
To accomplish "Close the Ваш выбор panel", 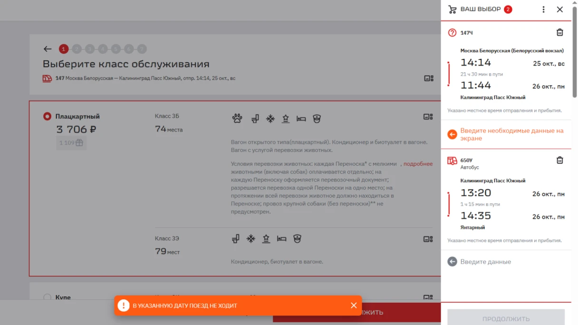I will 560,10.
